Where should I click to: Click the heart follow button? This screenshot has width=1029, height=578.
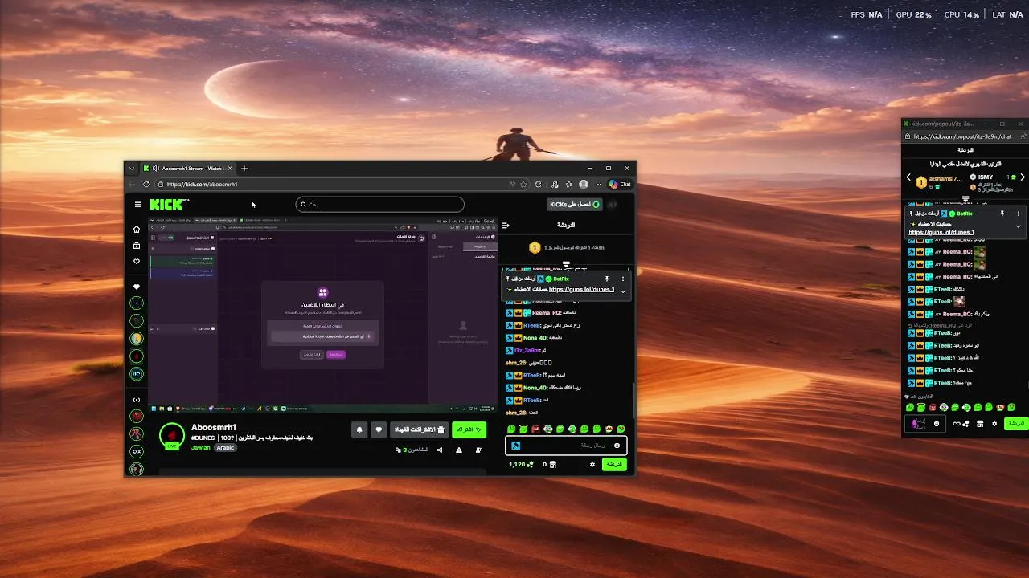coord(379,429)
